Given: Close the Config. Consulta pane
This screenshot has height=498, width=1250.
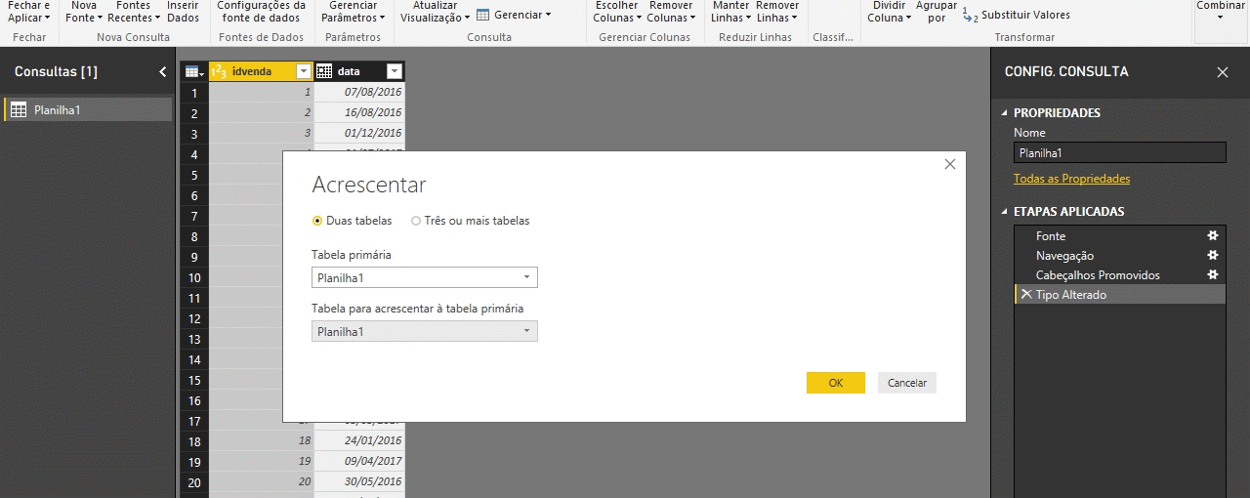Looking at the screenshot, I should click(1223, 72).
